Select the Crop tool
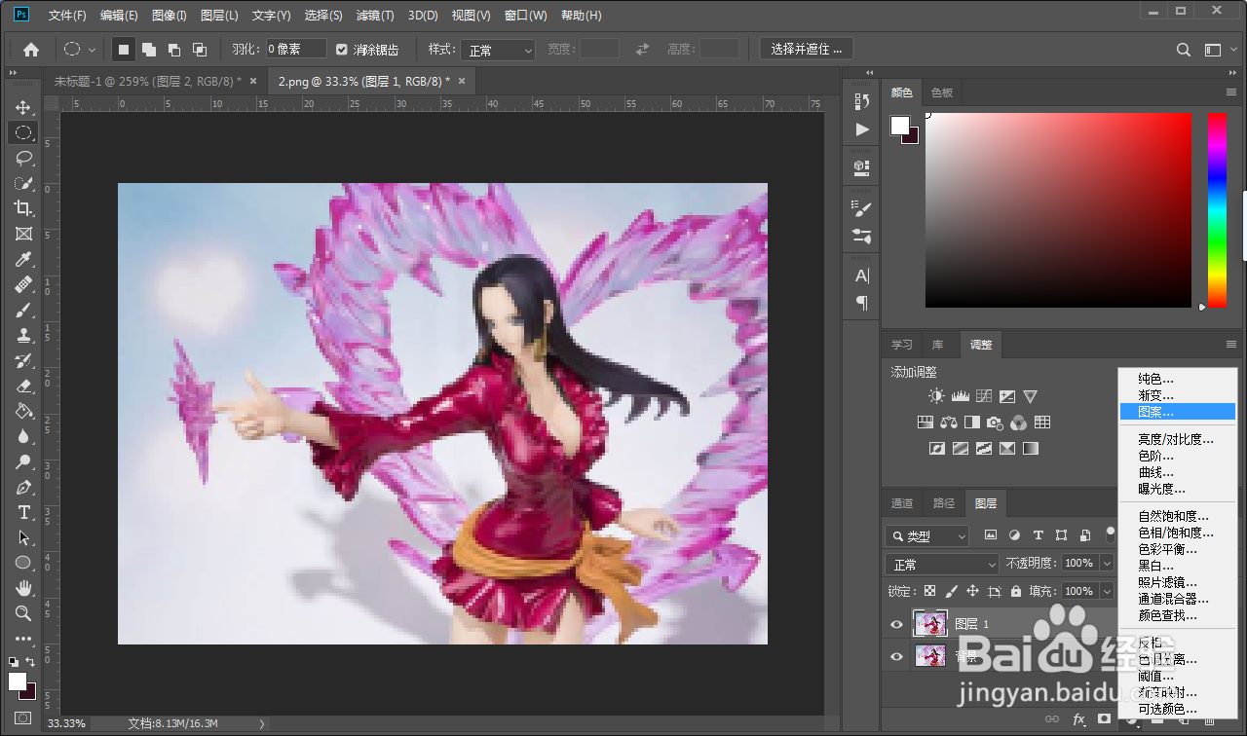1247x736 pixels. [22, 208]
